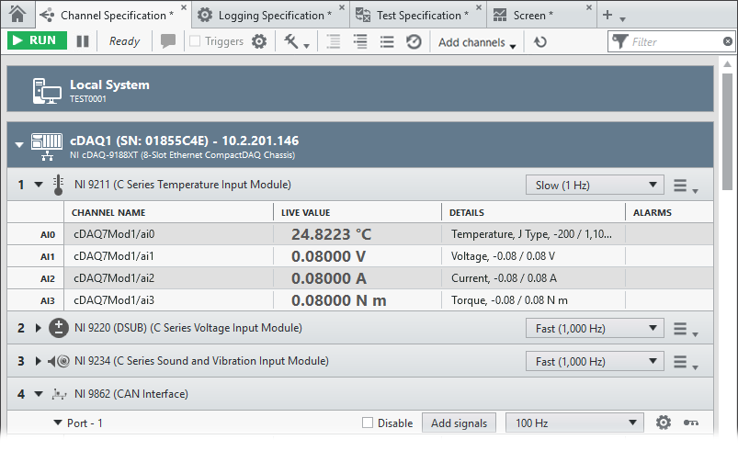Toggle the Triggers checkbox

[x=195, y=41]
